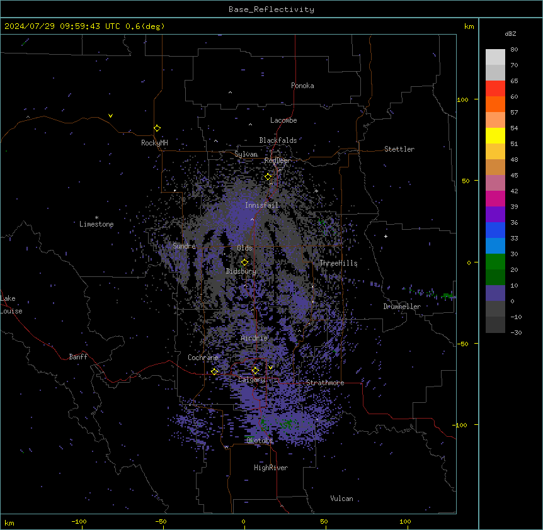Click the Innisfail town label
The height and width of the screenshot is (530, 543).
coord(261,205)
